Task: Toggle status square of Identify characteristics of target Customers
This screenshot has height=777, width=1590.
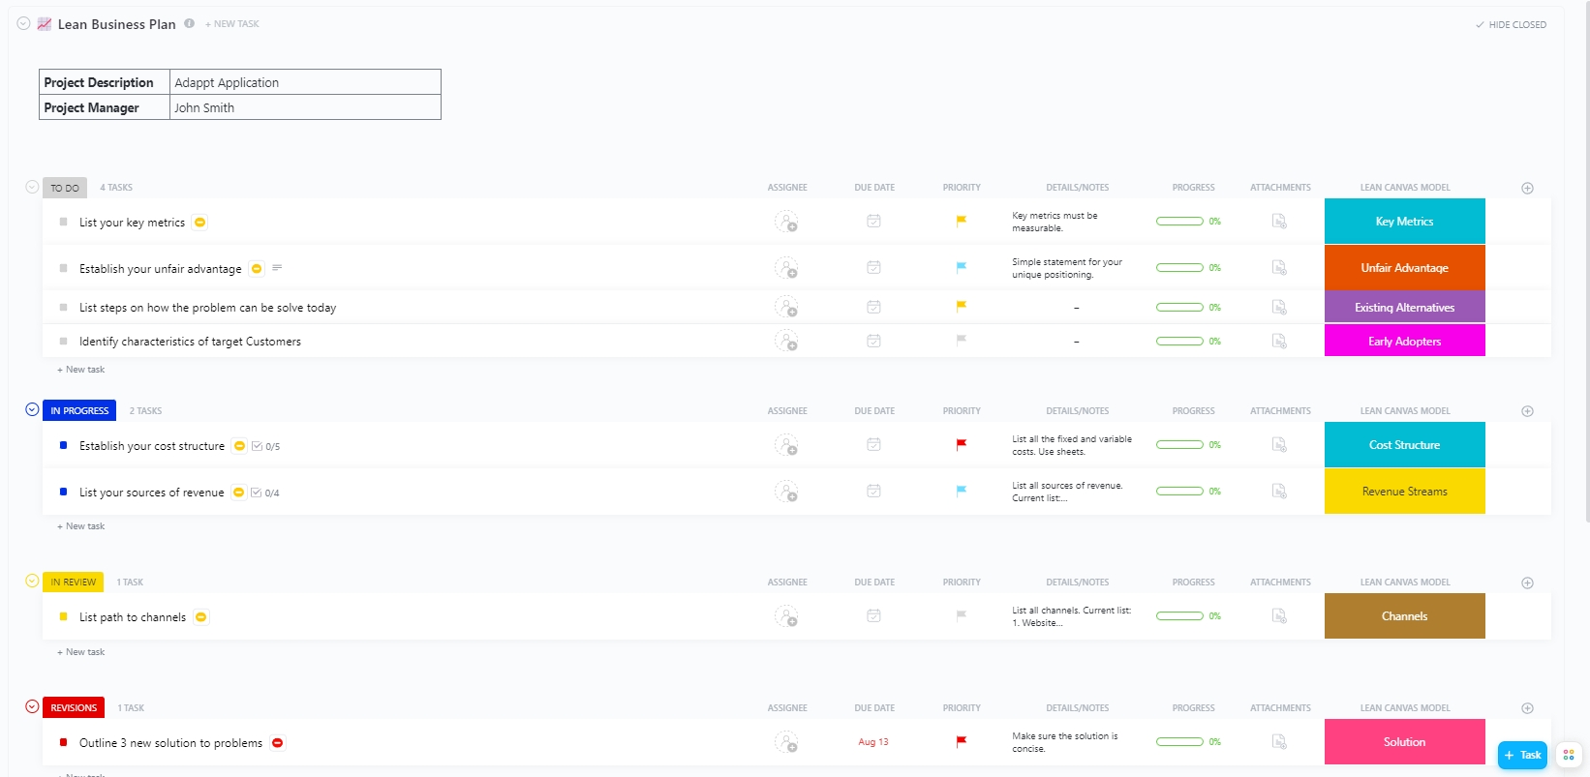Action: click(63, 341)
